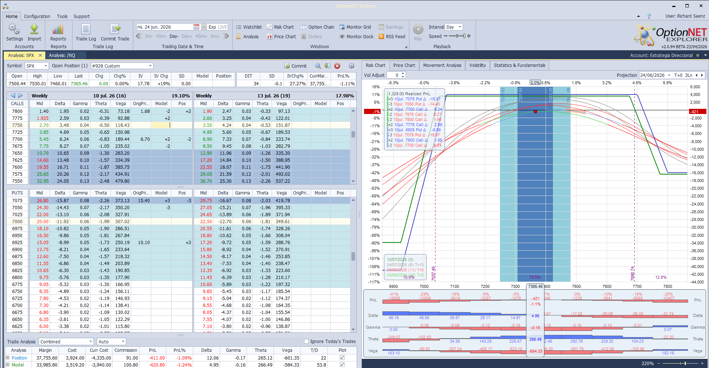
Task: Click the Day- step button
Action: (x=174, y=36)
